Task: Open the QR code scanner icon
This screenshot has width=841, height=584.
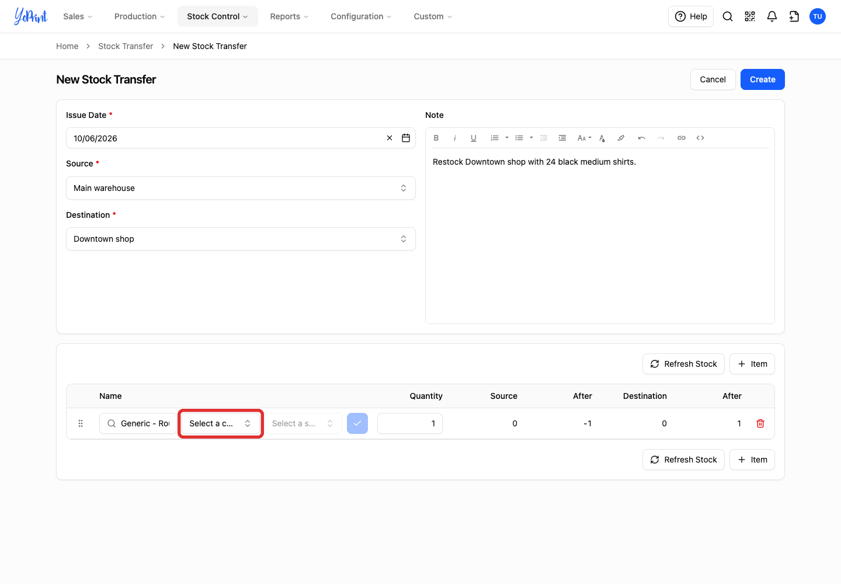Action: [x=750, y=16]
